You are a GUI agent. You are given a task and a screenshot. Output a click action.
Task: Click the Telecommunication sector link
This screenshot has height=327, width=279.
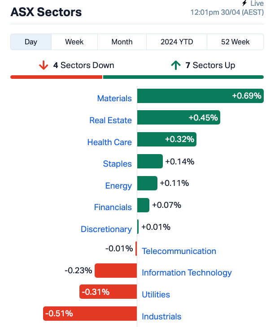179,251
